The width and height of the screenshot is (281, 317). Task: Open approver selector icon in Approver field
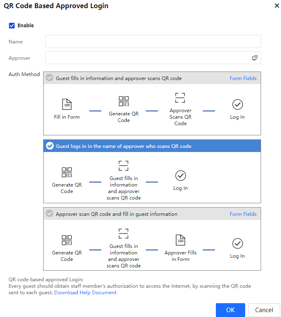coord(255,58)
